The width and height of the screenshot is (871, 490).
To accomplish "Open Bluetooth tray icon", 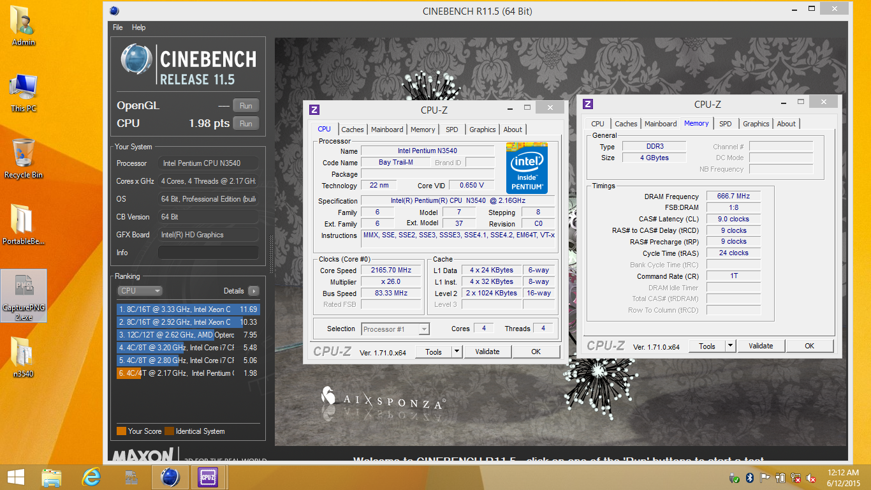I will coord(750,478).
